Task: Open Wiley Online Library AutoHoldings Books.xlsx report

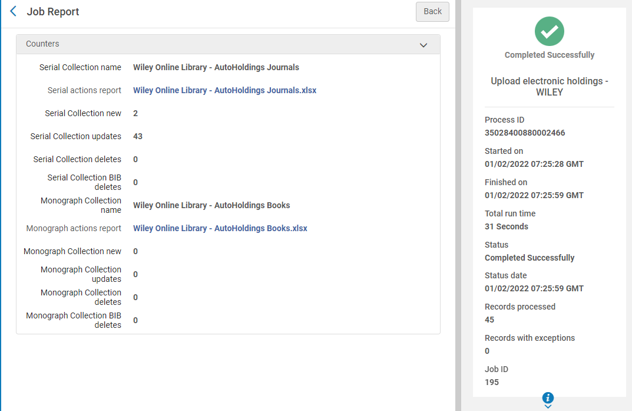Action: tap(220, 228)
